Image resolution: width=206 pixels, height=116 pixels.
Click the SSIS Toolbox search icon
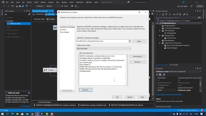coord(29,14)
